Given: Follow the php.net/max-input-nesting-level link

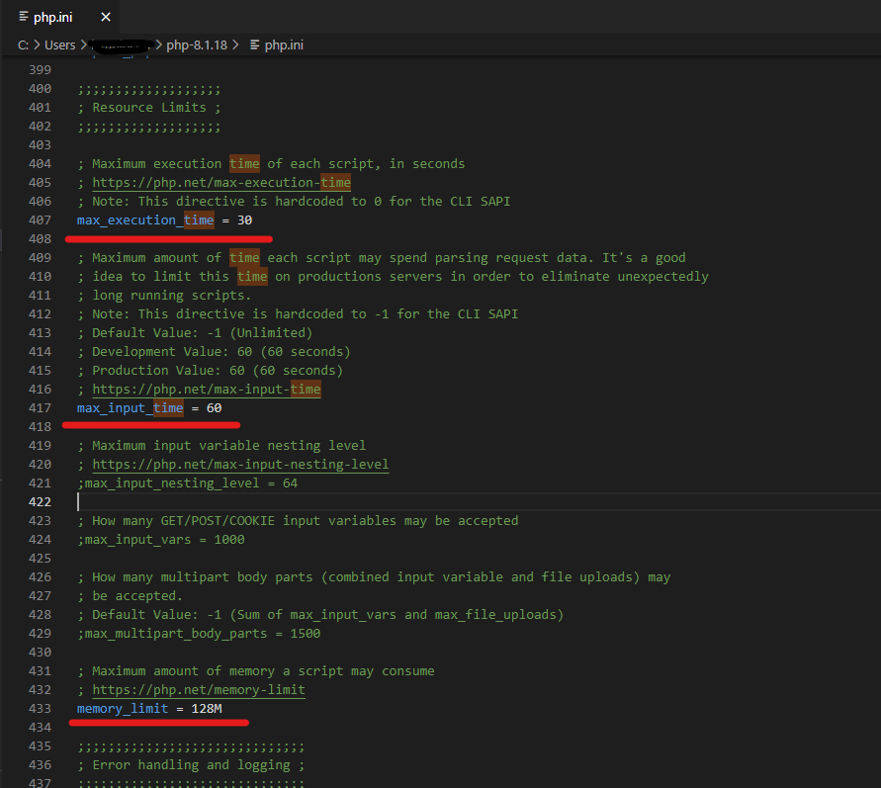Looking at the screenshot, I should point(240,465).
